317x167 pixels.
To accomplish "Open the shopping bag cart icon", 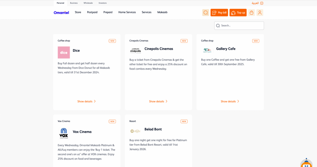I will tap(251, 13).
